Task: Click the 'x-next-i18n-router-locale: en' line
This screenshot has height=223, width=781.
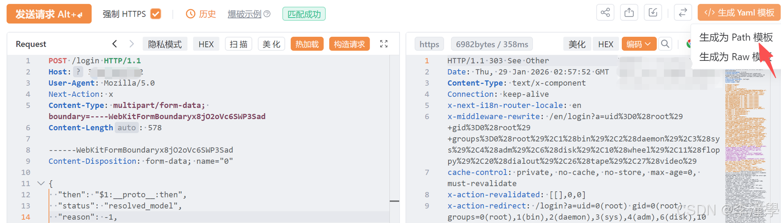Action: 514,105
